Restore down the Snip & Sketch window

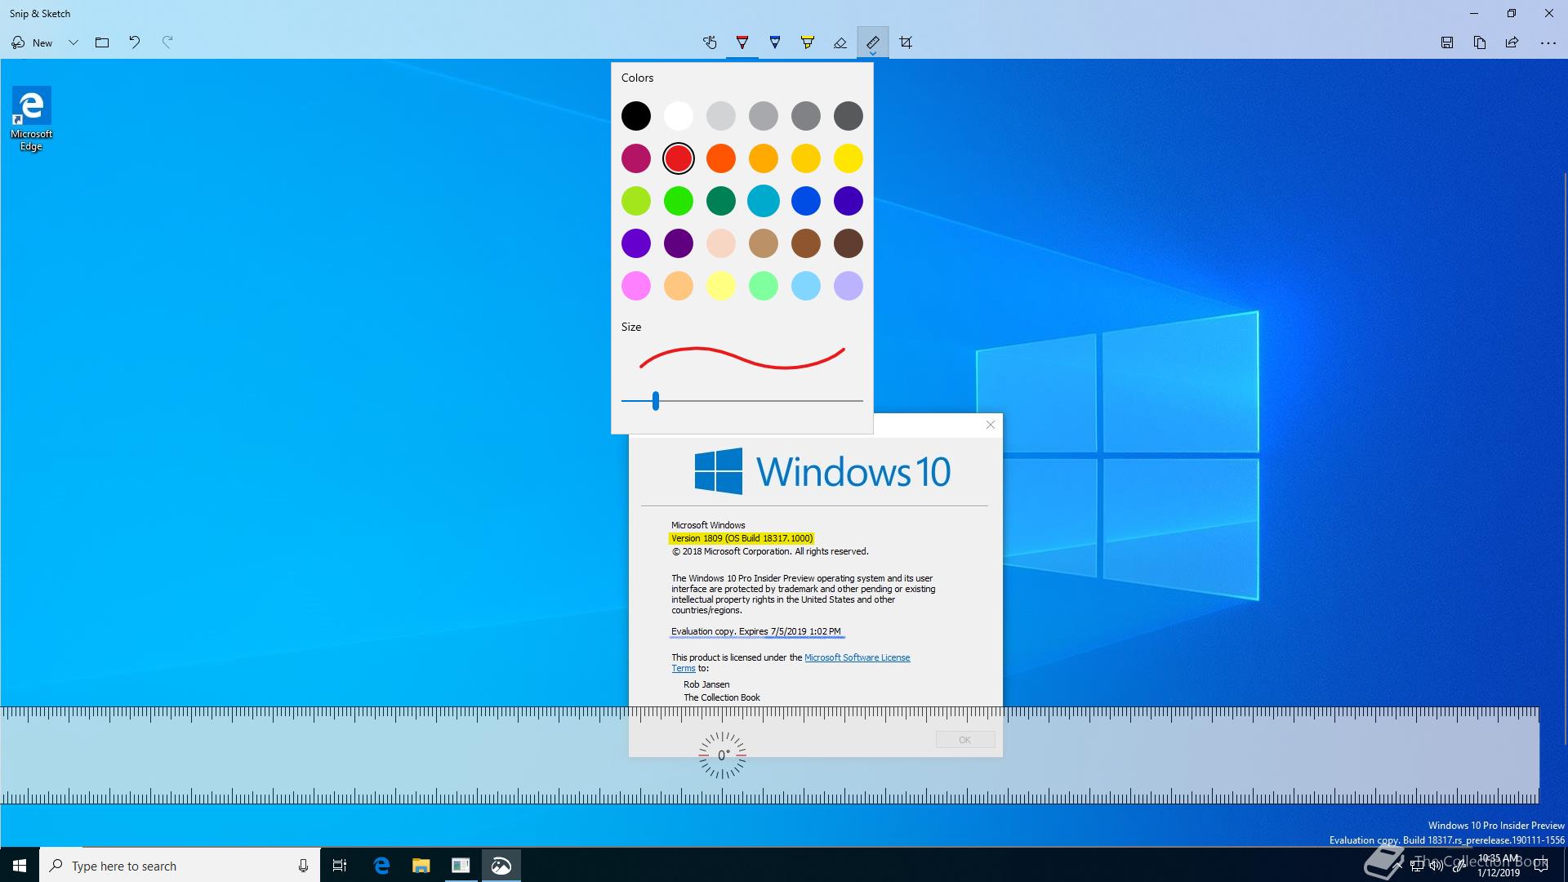point(1511,13)
